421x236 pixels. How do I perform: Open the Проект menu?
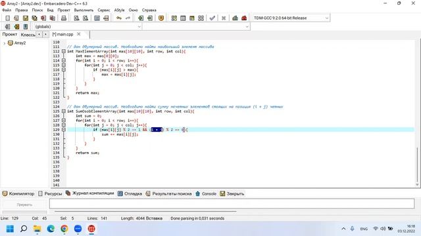point(64,10)
